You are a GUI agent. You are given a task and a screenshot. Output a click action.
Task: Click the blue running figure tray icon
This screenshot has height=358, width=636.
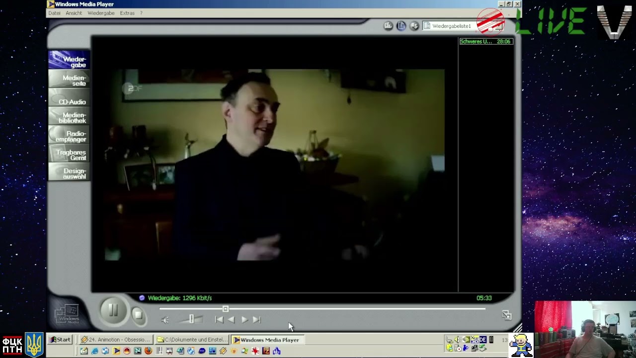[x=466, y=348]
